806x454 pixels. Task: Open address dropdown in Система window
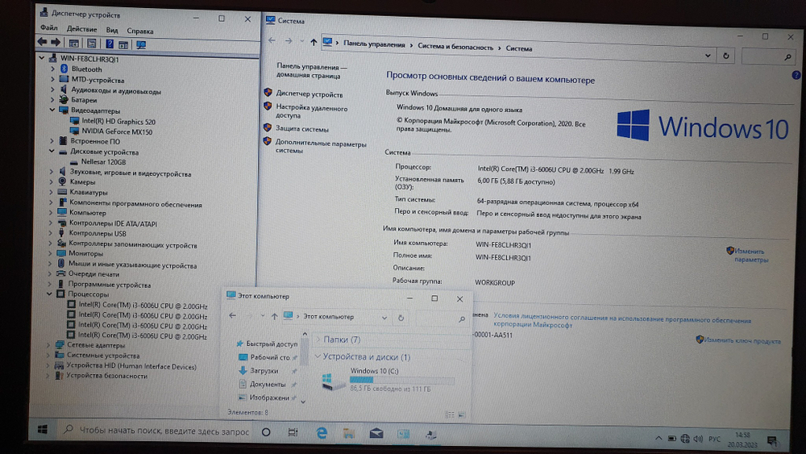(x=708, y=55)
